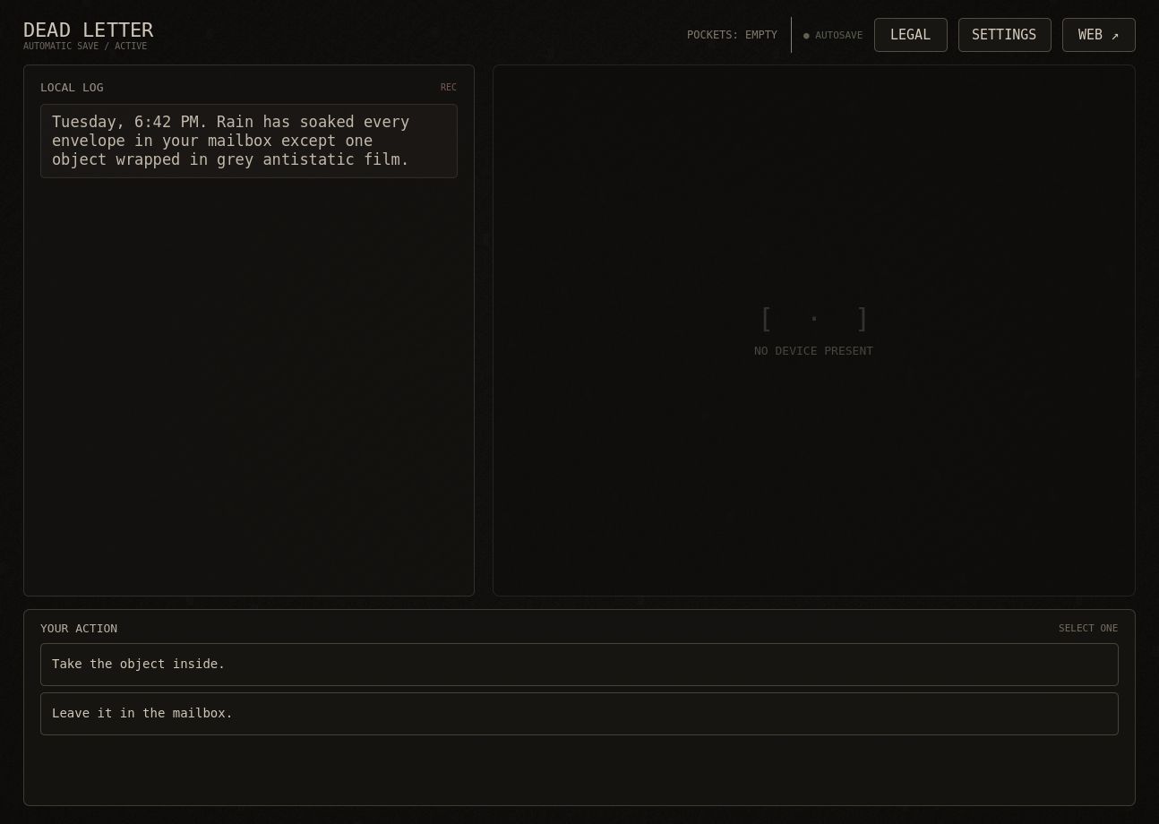Choose "Take the object inside."
Image resolution: width=1159 pixels, height=824 pixels.
579,665
